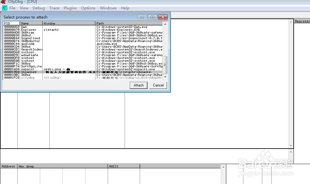The width and height of the screenshot is (310, 184).
Task: Cancel the attach dialog
Action: coord(158,85)
